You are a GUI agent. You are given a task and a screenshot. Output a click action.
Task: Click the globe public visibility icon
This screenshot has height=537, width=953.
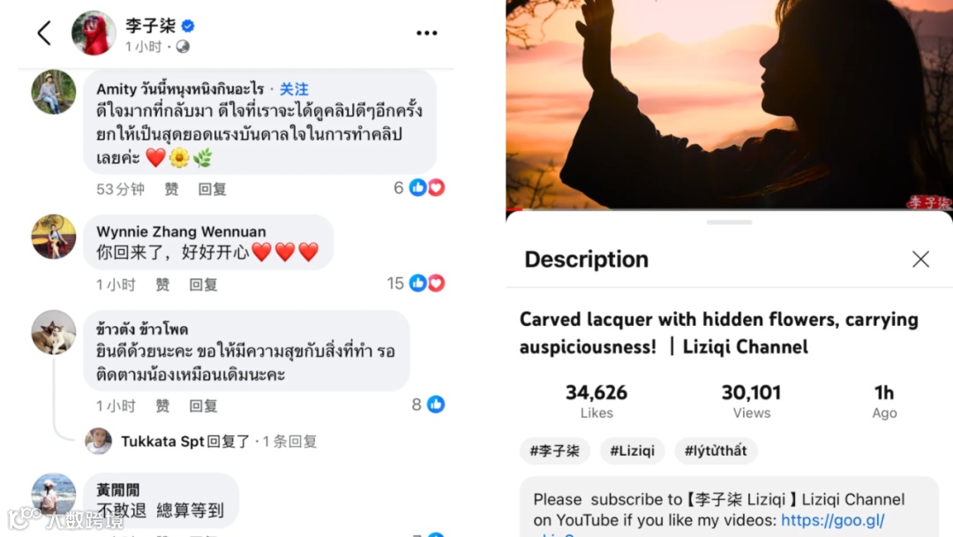tap(183, 47)
